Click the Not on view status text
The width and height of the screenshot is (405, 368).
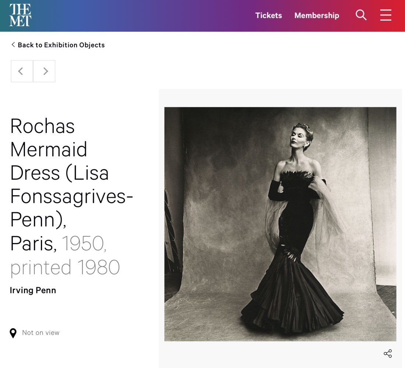coord(40,333)
